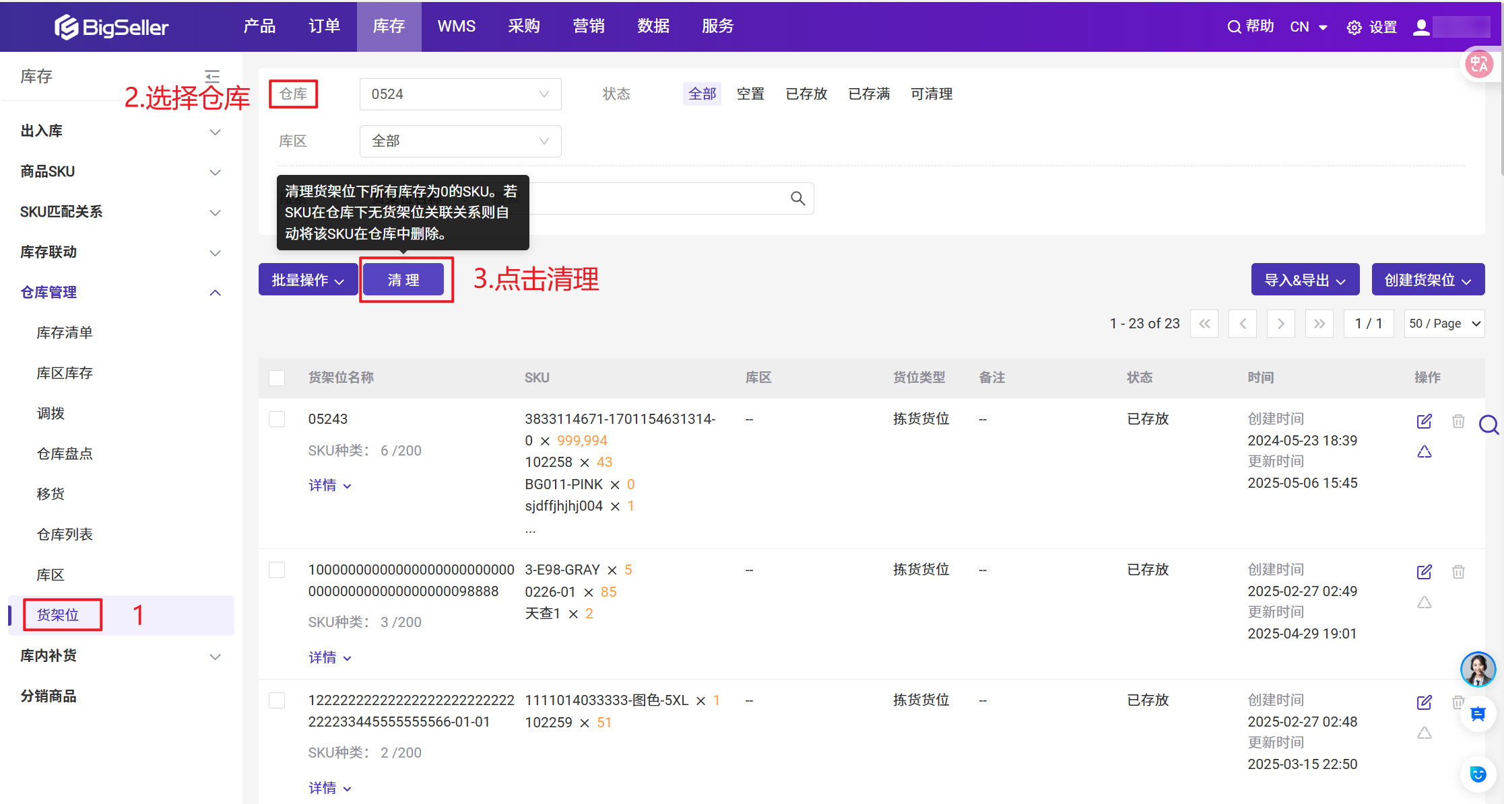This screenshot has height=804, width=1504.
Task: Filter status by 已存满
Action: [x=869, y=94]
